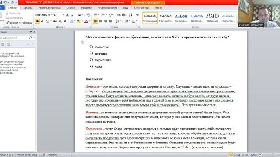Click the Multilevel list icon
Image resolution: width=280 pixels, height=157 pixels.
pos(110,15)
